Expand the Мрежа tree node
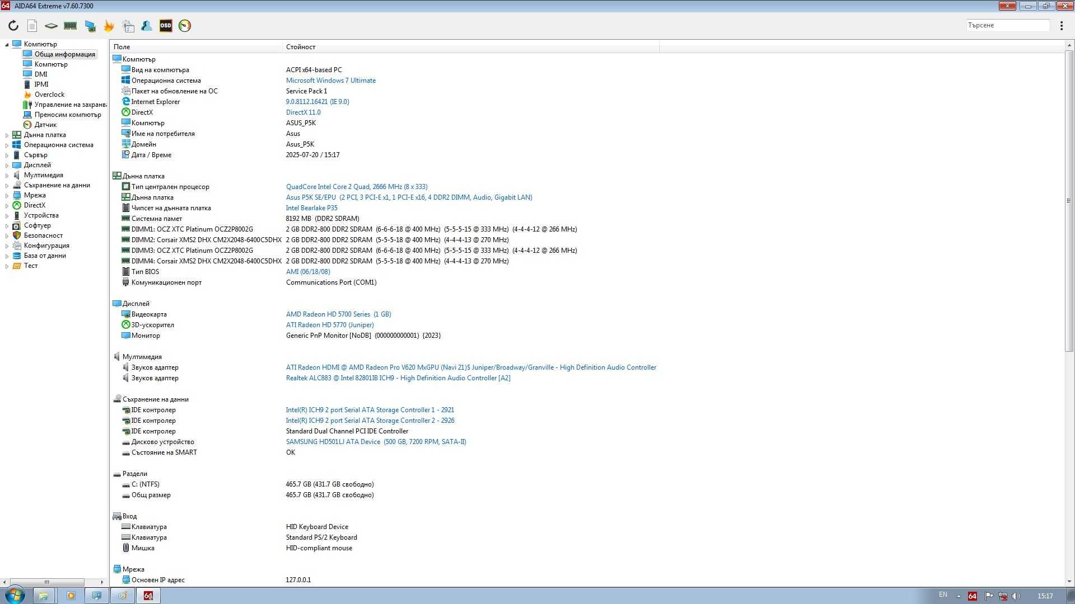 click(x=7, y=195)
